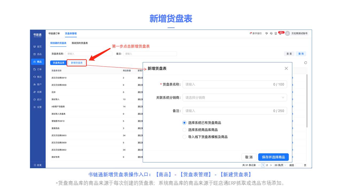342x192 pixels.
Task: Open 订单 in the left sidebar
Action: [x=37, y=69]
